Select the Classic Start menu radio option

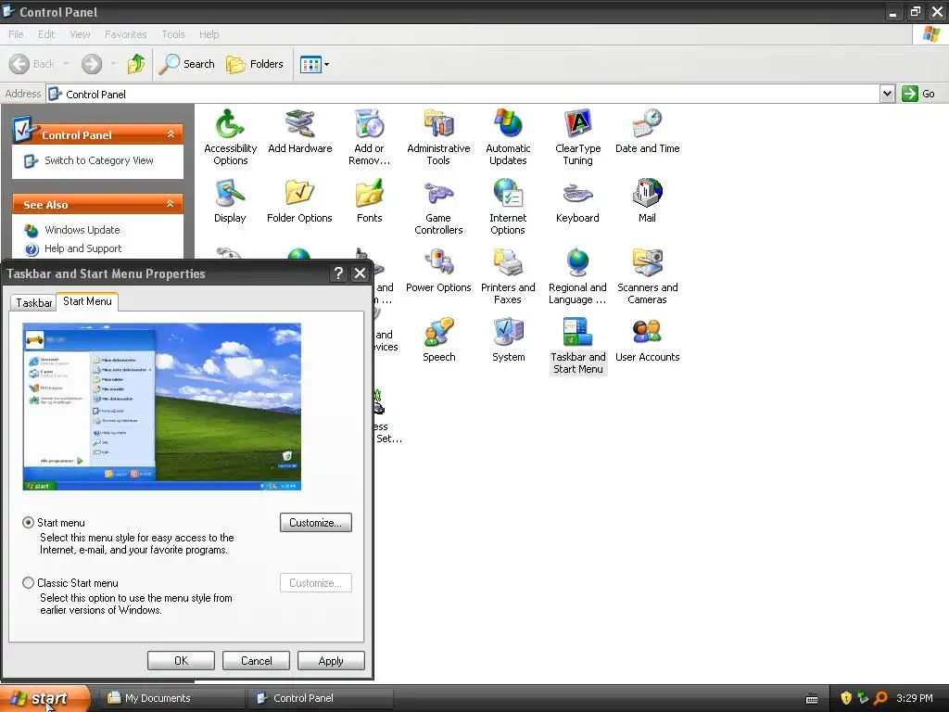[28, 582]
